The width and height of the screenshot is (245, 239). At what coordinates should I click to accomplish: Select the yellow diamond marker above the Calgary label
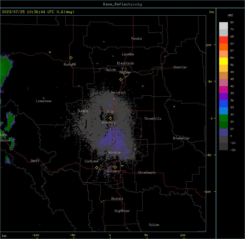[x=115, y=167]
